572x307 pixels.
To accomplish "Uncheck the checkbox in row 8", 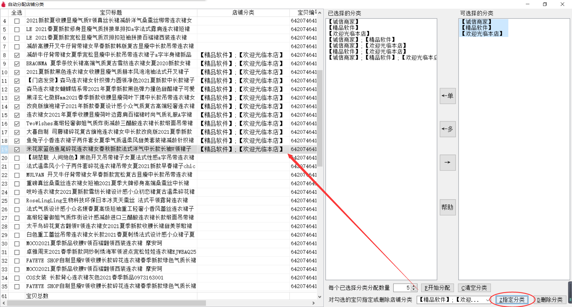I will (17, 55).
